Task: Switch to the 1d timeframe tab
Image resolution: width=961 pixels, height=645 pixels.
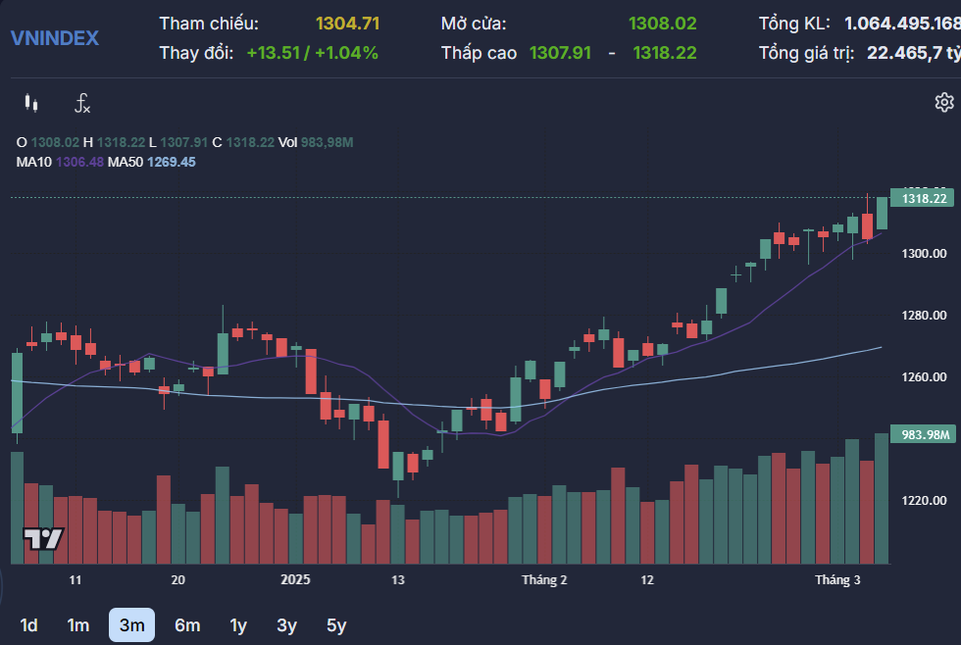Action: tap(28, 624)
